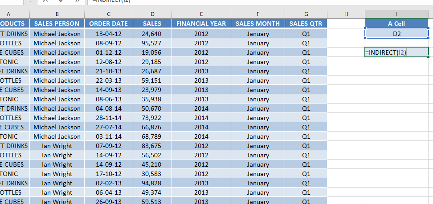The width and height of the screenshot is (433, 204).
Task: Select column I header
Action: click(x=396, y=14)
